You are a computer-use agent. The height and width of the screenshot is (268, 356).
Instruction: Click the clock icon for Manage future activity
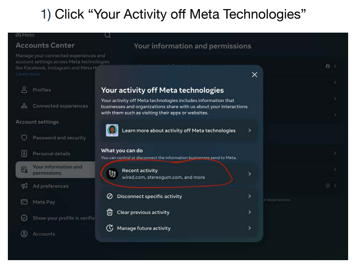tap(110, 228)
